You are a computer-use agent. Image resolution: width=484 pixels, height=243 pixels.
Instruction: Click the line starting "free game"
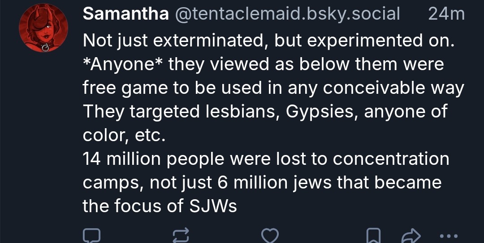[273, 88]
